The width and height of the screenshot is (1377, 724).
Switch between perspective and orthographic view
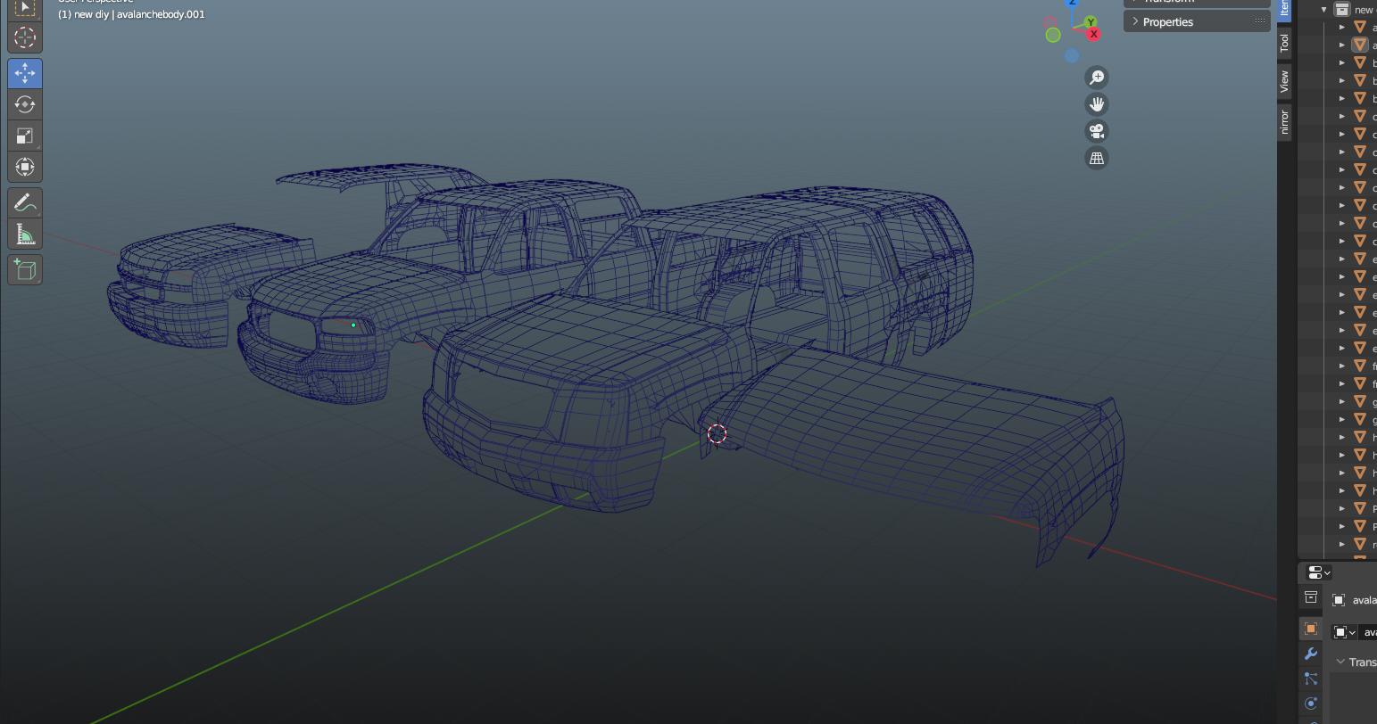tap(1097, 158)
